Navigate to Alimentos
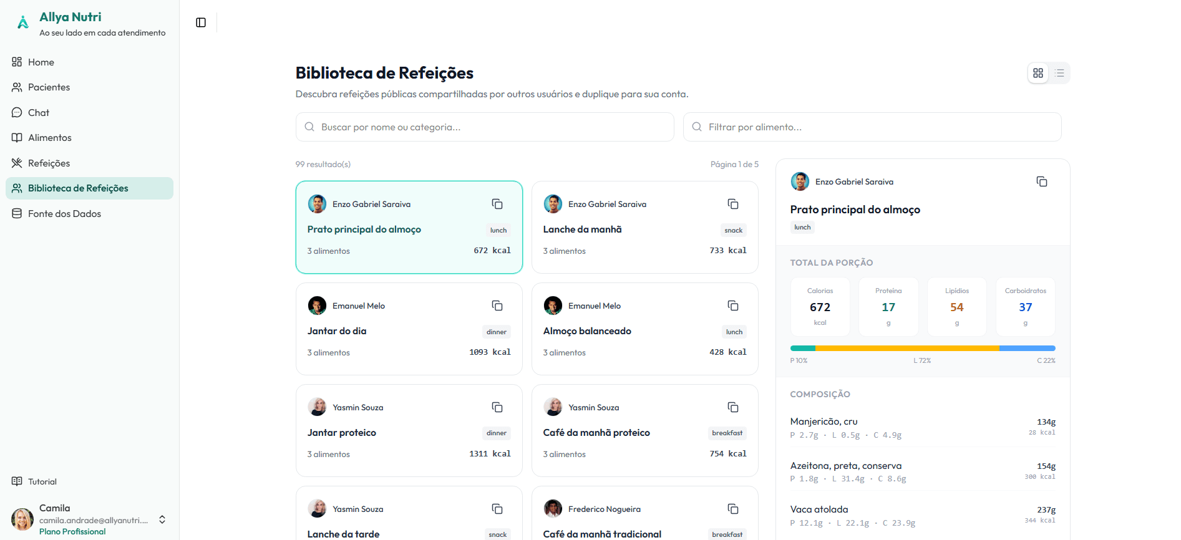Screen dimensions: 1181x540 89,138
